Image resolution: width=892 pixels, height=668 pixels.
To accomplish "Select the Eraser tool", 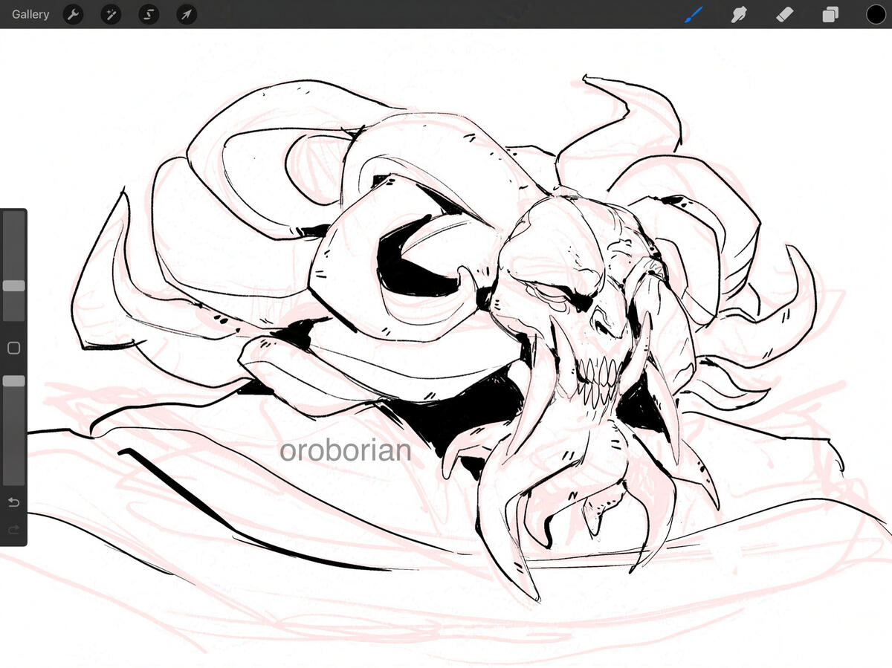I will pos(784,14).
